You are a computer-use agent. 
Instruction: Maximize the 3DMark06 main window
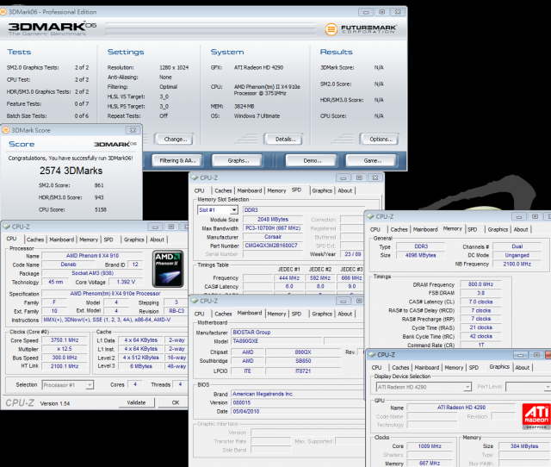coord(382,12)
